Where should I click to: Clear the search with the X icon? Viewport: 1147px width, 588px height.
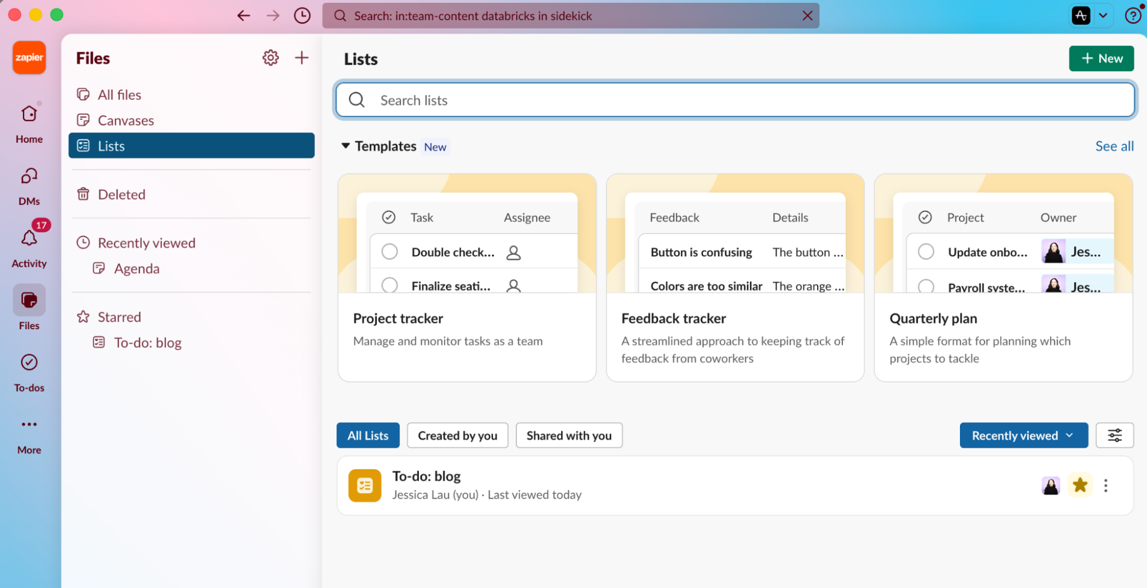[807, 15]
